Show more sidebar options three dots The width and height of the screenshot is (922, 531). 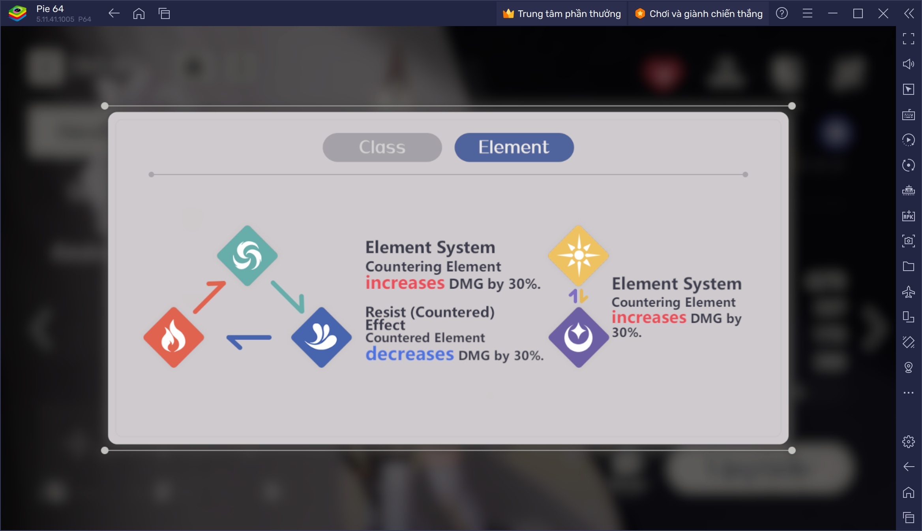coord(909,393)
